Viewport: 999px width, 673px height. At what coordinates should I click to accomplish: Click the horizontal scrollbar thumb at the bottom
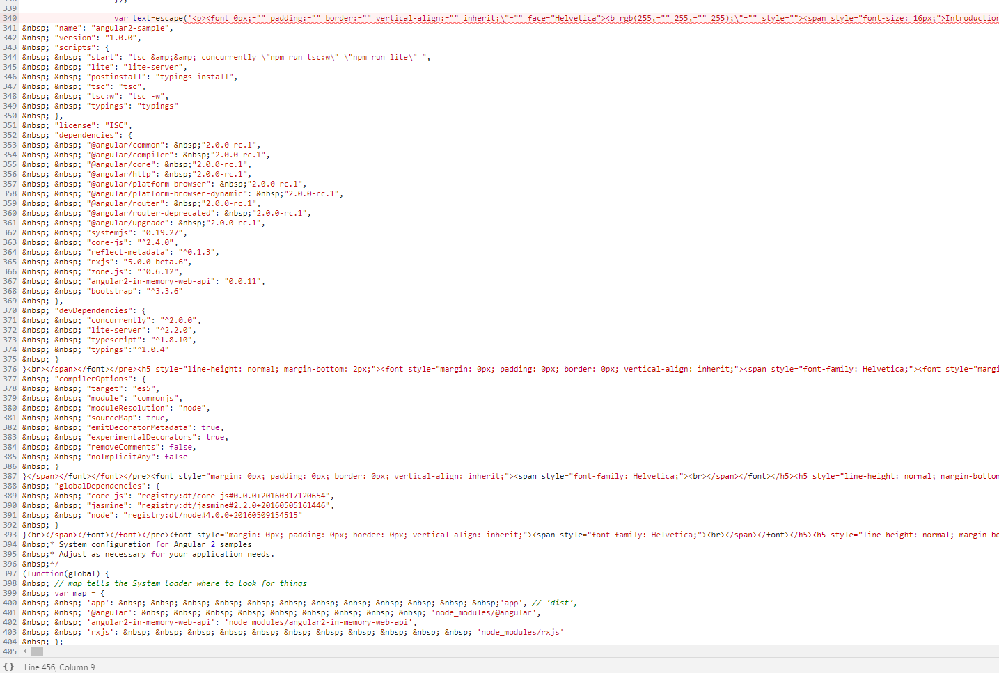[x=37, y=651]
